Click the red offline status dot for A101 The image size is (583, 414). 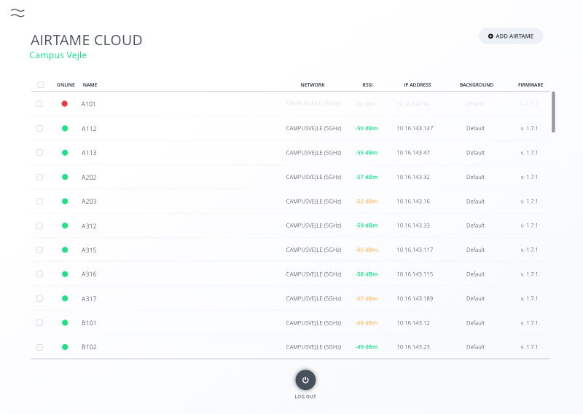pyautogui.click(x=65, y=103)
